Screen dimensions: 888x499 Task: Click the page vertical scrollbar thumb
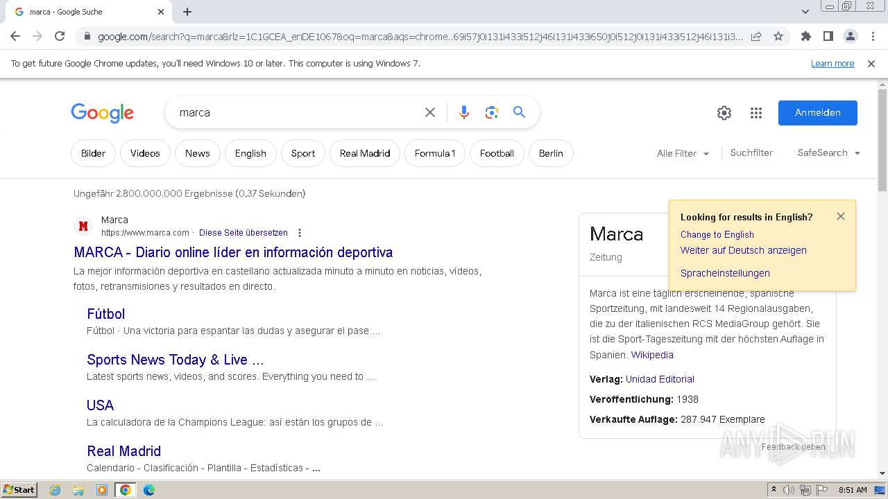(882, 141)
